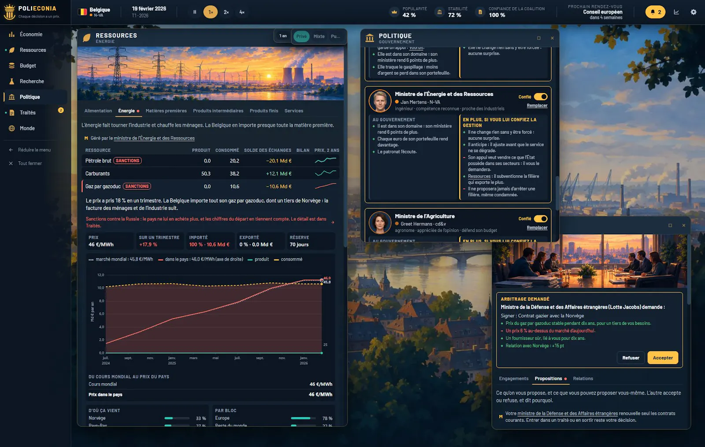Click the Belgique country flag

point(82,12)
